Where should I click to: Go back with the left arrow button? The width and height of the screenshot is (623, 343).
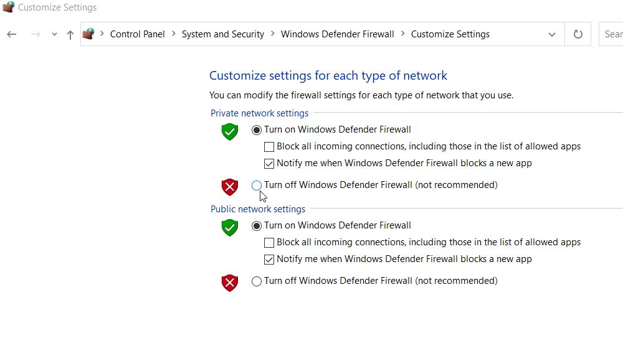(x=11, y=34)
